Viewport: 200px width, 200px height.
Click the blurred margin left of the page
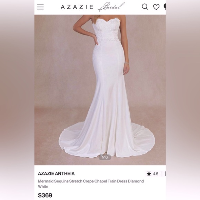point(17,100)
